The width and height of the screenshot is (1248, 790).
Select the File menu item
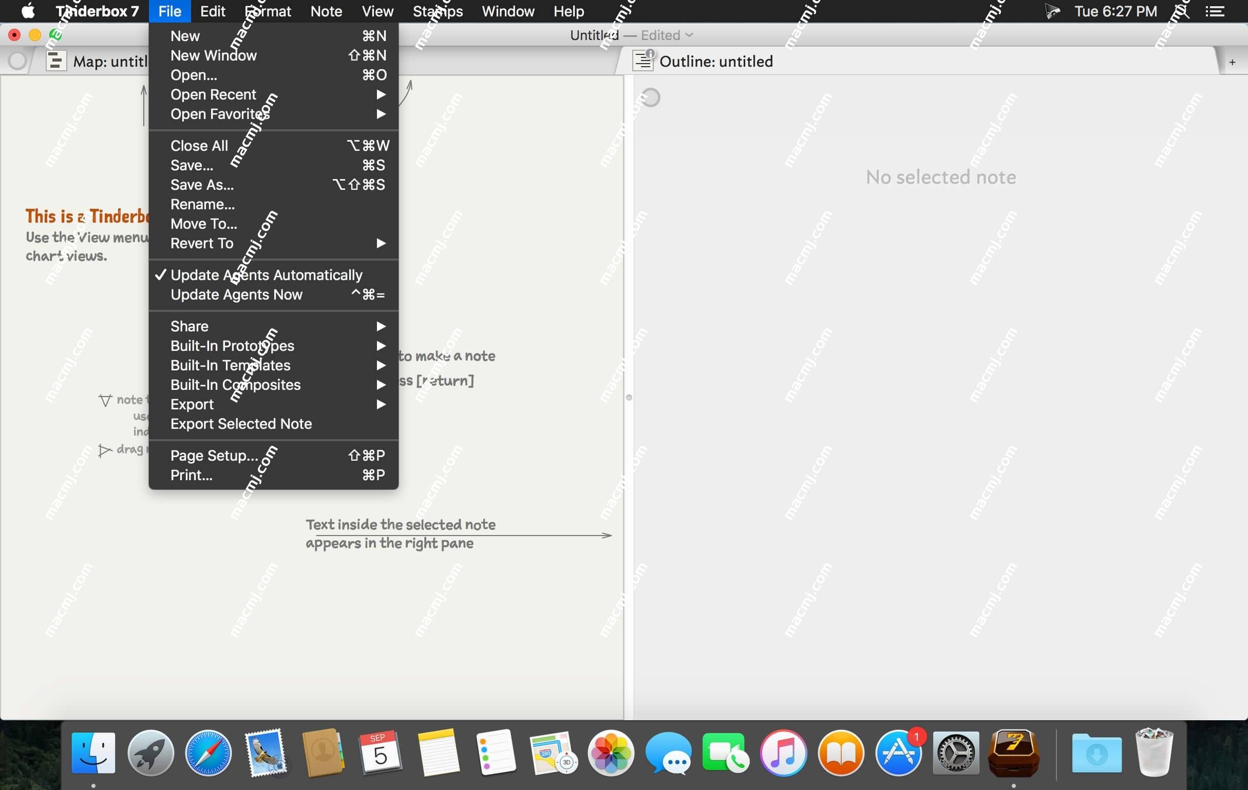coord(169,11)
